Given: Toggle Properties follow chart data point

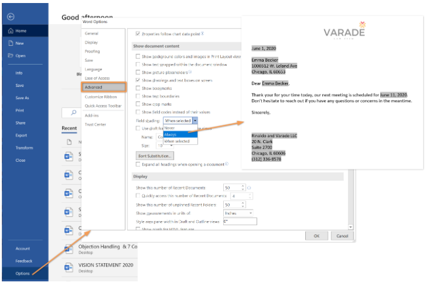Looking at the screenshot, I should coord(138,34).
